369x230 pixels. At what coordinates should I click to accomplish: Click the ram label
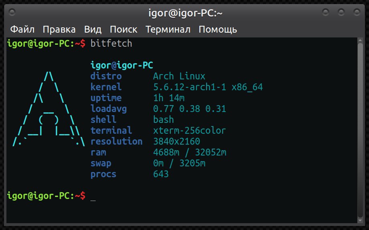98,152
